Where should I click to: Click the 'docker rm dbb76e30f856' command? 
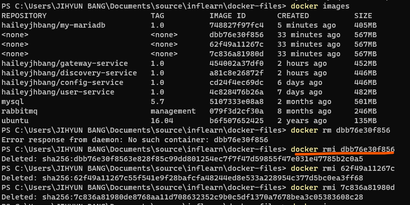coord(341,130)
